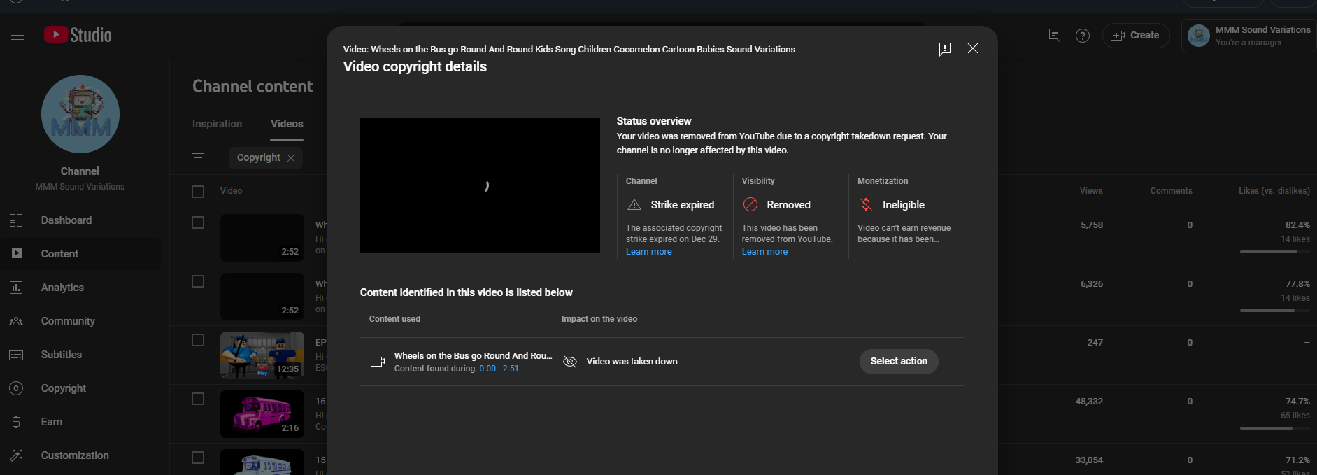
Task: Switch to the Inspiration tab
Action: coord(217,124)
